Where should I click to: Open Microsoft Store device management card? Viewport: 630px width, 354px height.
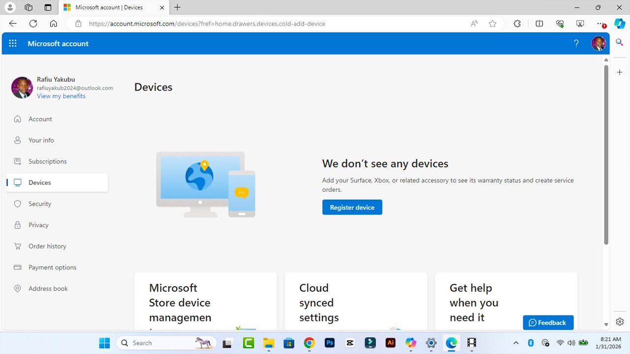[x=205, y=301]
